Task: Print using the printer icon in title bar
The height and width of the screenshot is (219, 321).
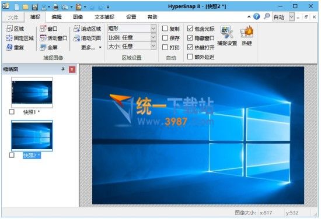Action: tap(55, 7)
